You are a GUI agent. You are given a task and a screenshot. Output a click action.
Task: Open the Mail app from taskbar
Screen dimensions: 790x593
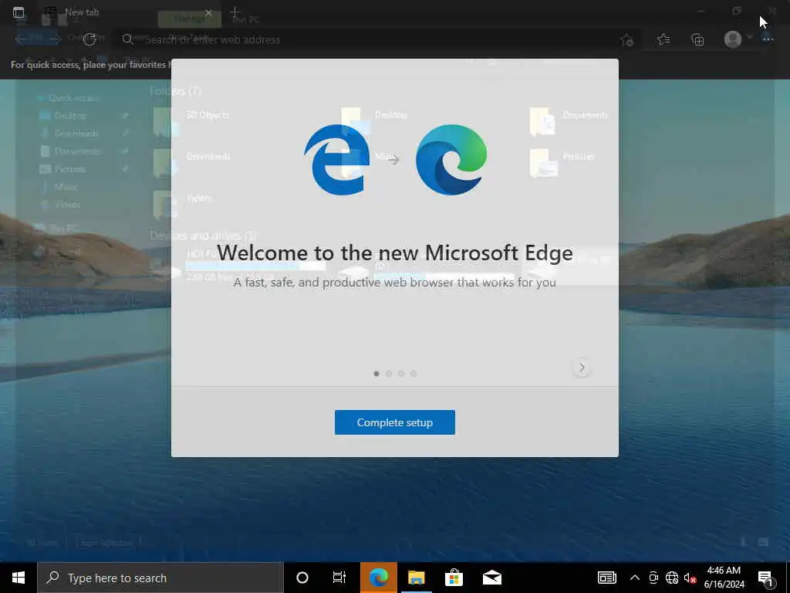tap(491, 578)
